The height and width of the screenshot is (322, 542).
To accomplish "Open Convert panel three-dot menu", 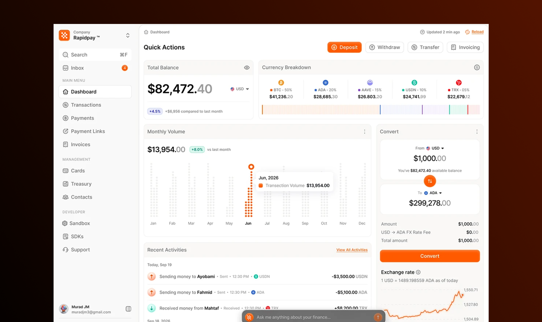I will tap(477, 131).
